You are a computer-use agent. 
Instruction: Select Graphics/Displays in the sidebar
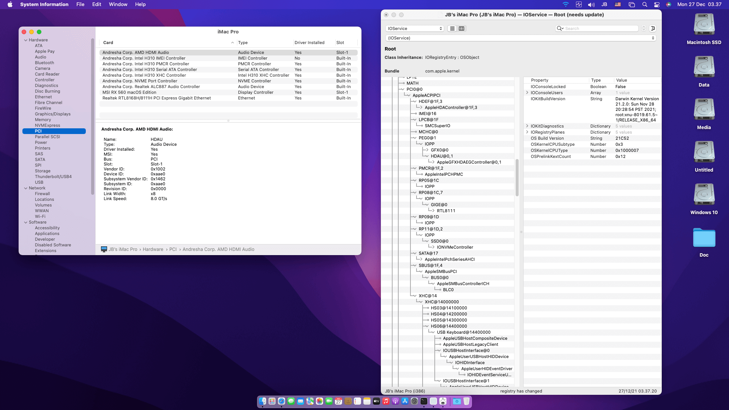click(52, 114)
